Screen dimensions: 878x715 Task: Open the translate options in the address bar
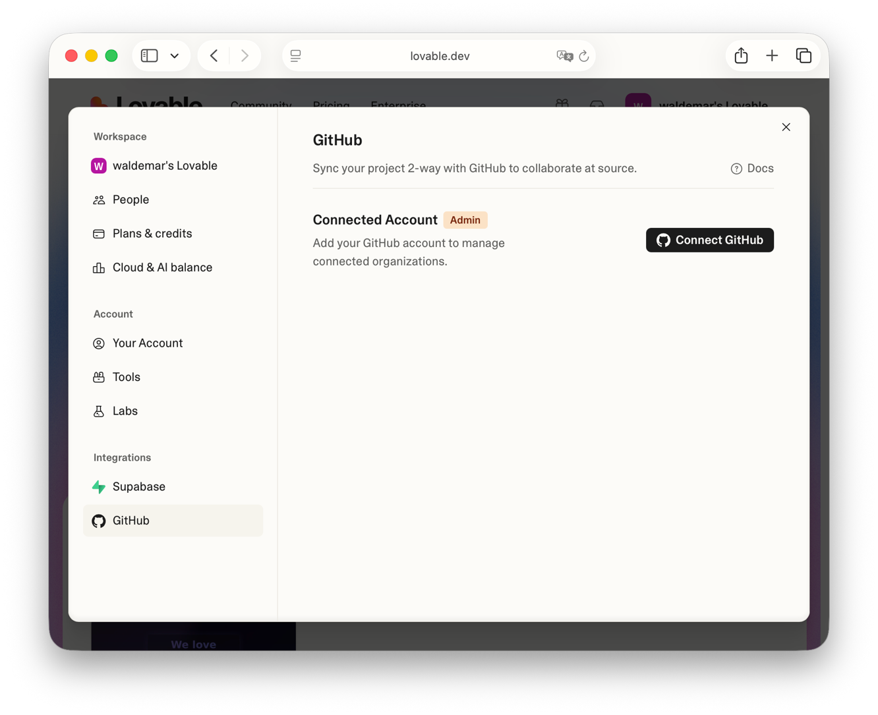(x=564, y=56)
